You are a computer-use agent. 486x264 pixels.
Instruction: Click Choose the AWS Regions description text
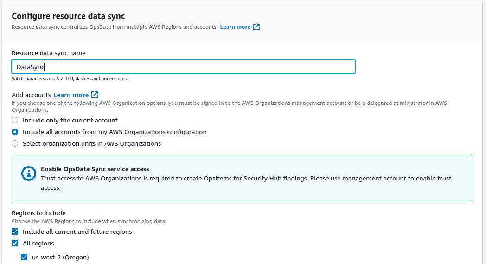coord(89,221)
